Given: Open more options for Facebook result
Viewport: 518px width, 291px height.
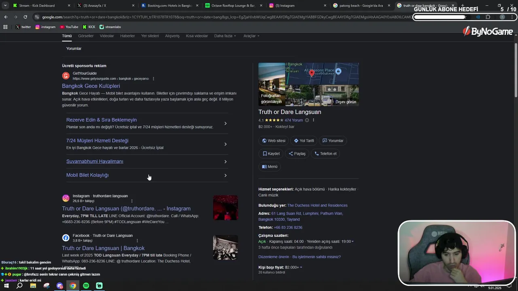Looking at the screenshot, I should tap(137, 240).
